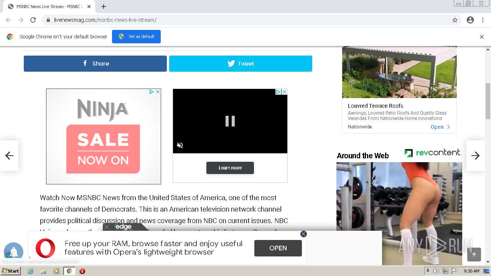Close the Ninja sale ad
The height and width of the screenshot is (276, 491).
click(x=158, y=92)
